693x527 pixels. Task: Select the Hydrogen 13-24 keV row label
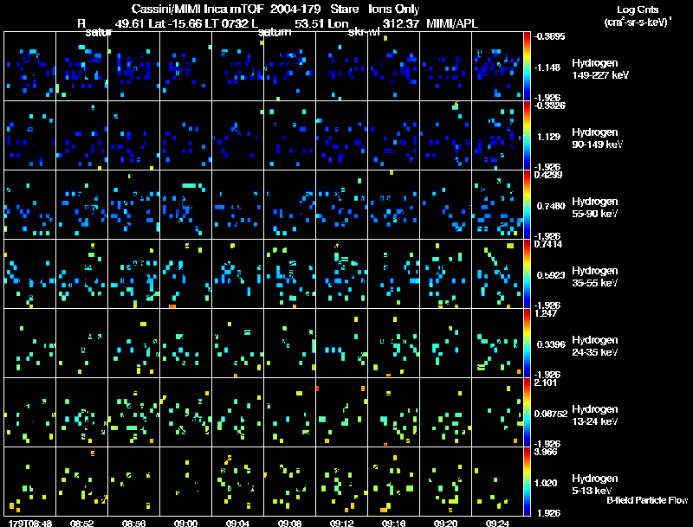tap(595, 415)
